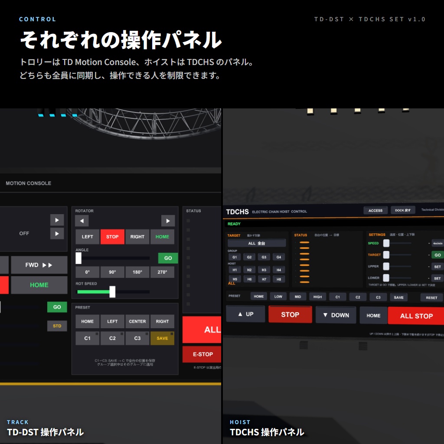Choose the HOME preset in Motion Console
This screenshot has height=444, width=444.
coord(88,322)
